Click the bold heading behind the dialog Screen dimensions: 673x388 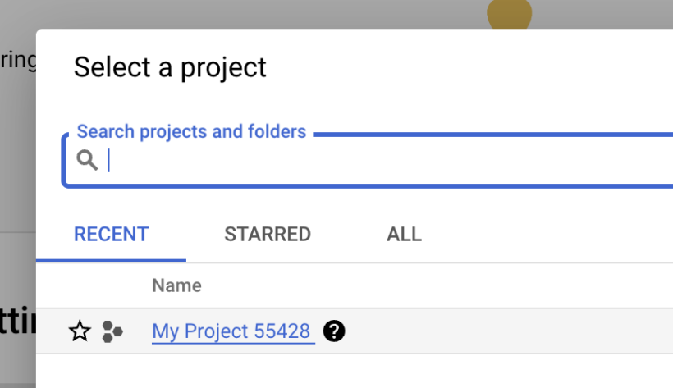16,322
